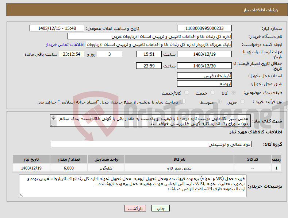Viewport: 288px width, 218px height.
Task: Toggle the اسناد خزانه اسلامی payment checkbox
Action: click(x=183, y=101)
